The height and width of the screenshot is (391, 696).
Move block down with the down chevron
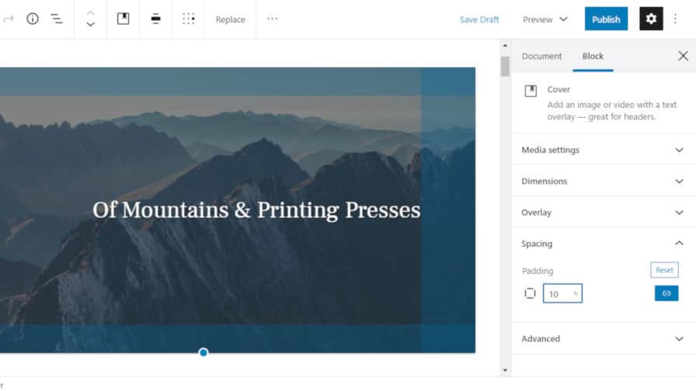[x=91, y=25]
